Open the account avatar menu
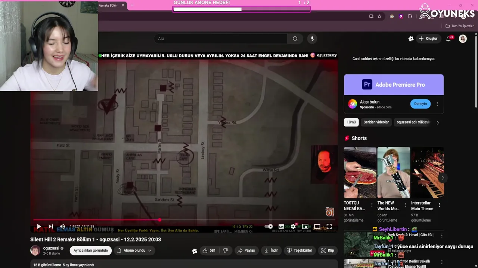This screenshot has width=478, height=268. [463, 39]
